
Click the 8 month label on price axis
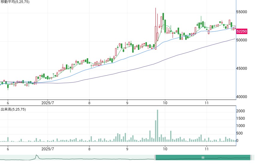point(89,103)
